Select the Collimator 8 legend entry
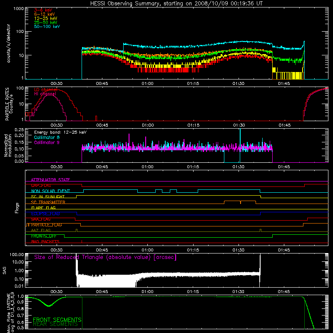This screenshot has width=333, height=333. pyautogui.click(x=47, y=137)
